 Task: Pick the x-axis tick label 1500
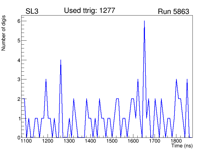pos(112,141)
